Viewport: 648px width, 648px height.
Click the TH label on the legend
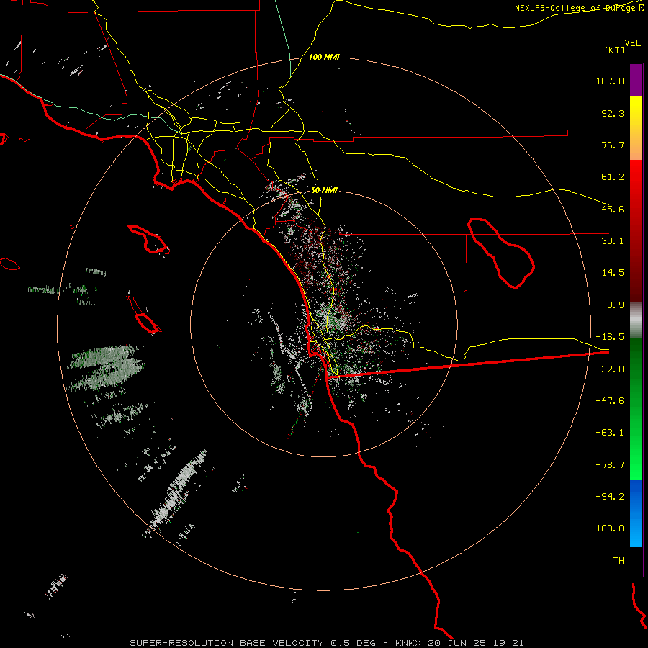618,560
